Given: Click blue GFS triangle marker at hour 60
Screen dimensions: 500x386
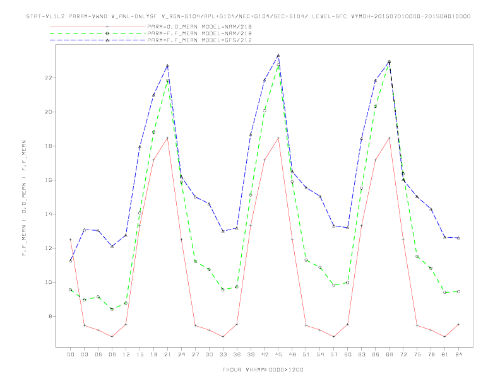Looking at the screenshot, I should [x=348, y=228].
